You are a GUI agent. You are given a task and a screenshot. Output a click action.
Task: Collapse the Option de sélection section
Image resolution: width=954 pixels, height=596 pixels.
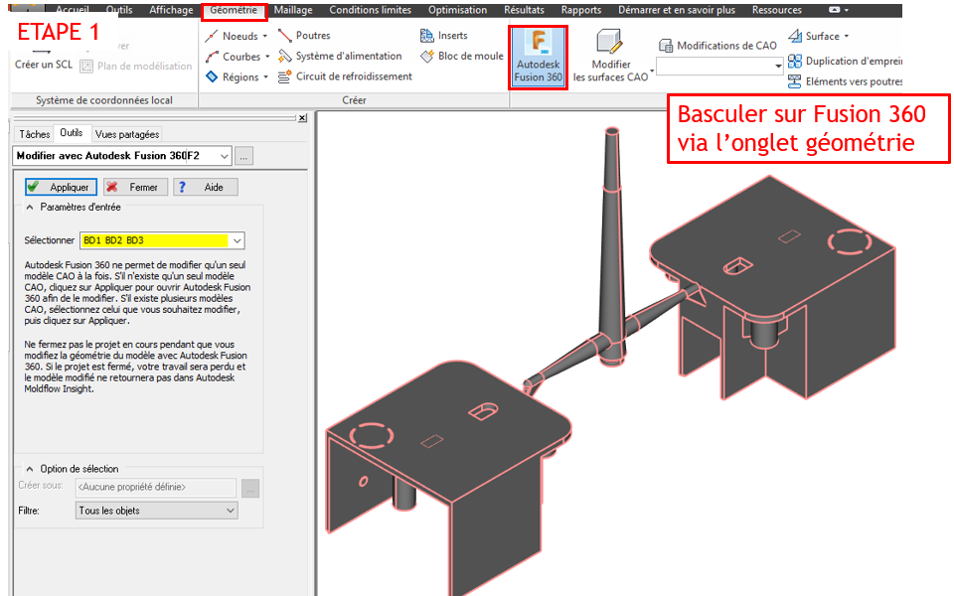pyautogui.click(x=29, y=469)
